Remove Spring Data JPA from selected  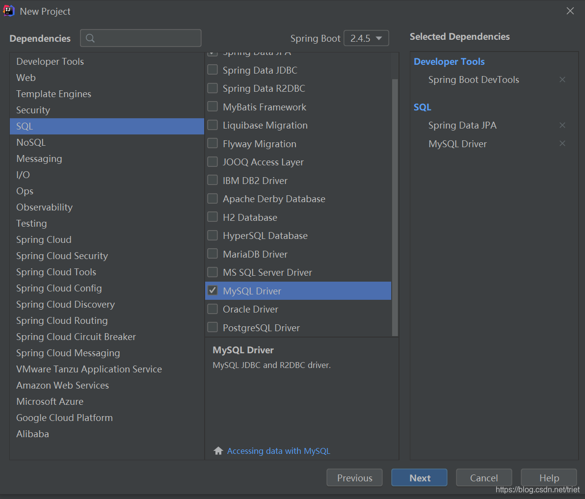pos(562,125)
